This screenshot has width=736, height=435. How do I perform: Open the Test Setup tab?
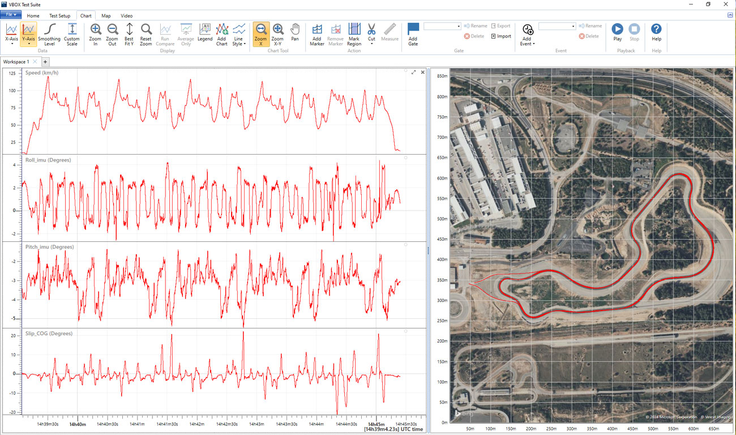59,16
